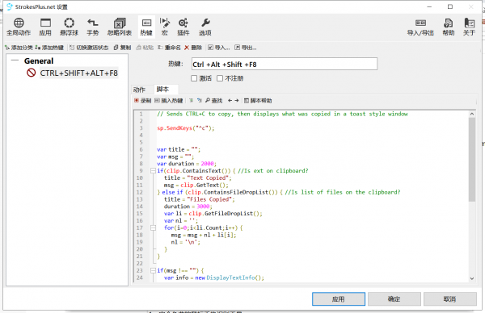Screen dimensions: 485x313
Task: Toggle the 不注册 unregistered checkbox
Action: point(220,78)
